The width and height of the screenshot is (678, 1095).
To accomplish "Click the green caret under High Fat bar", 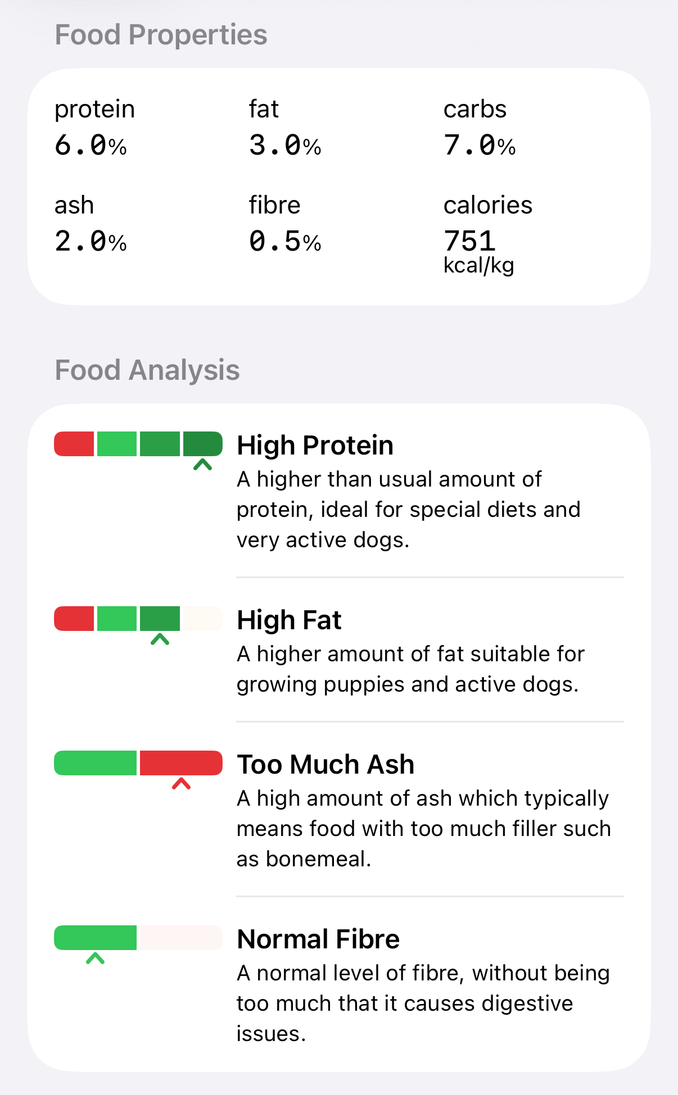I will [x=160, y=639].
